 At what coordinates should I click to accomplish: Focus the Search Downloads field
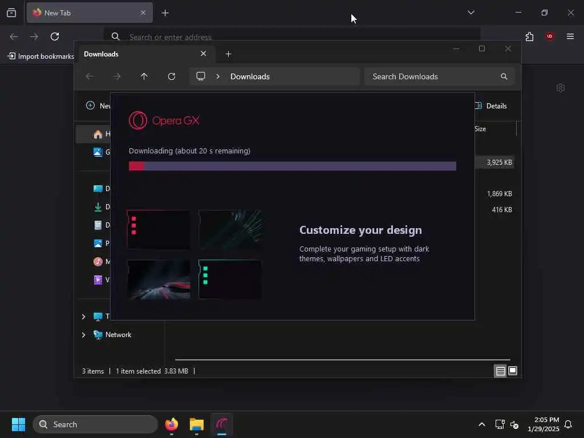[439, 76]
